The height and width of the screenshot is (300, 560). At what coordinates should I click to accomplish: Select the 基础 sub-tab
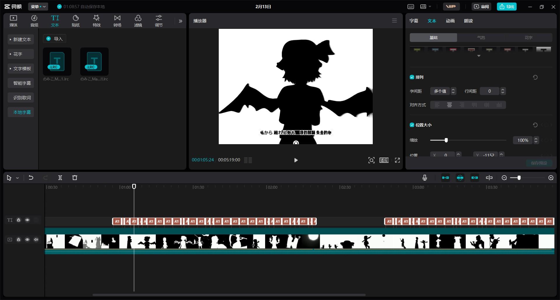433,38
